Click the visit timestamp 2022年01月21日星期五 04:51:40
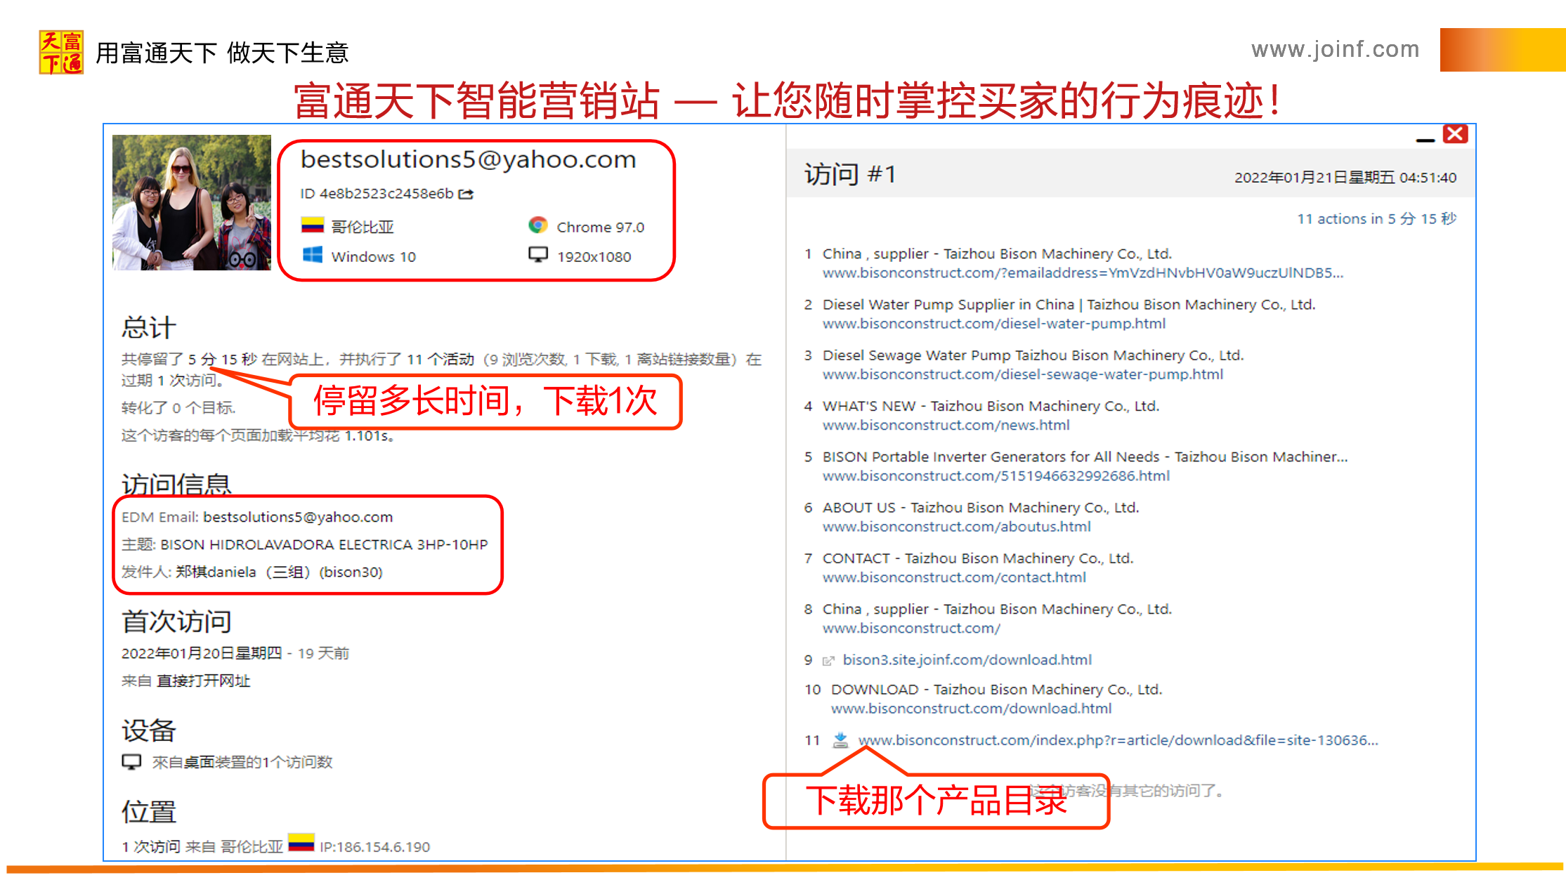The height and width of the screenshot is (880, 1566). coord(1345,177)
